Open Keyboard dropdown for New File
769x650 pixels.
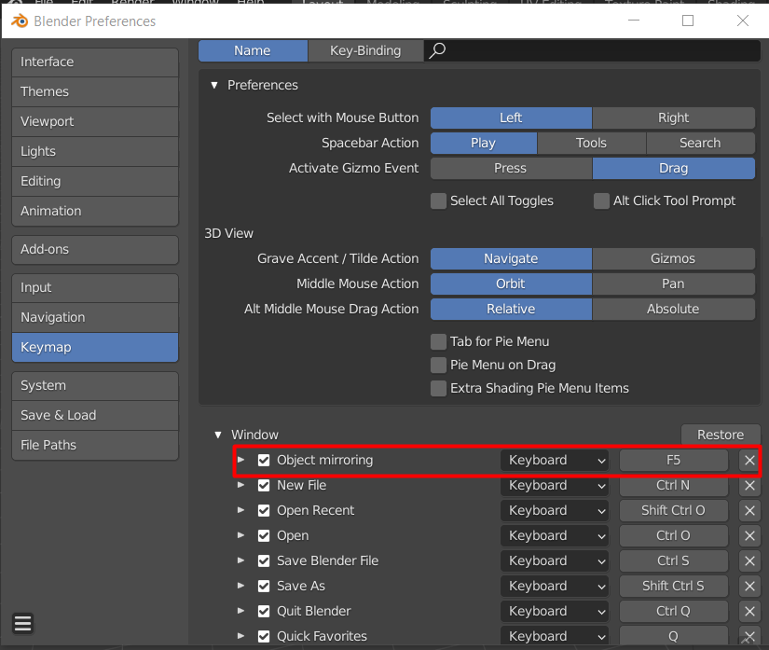point(555,485)
